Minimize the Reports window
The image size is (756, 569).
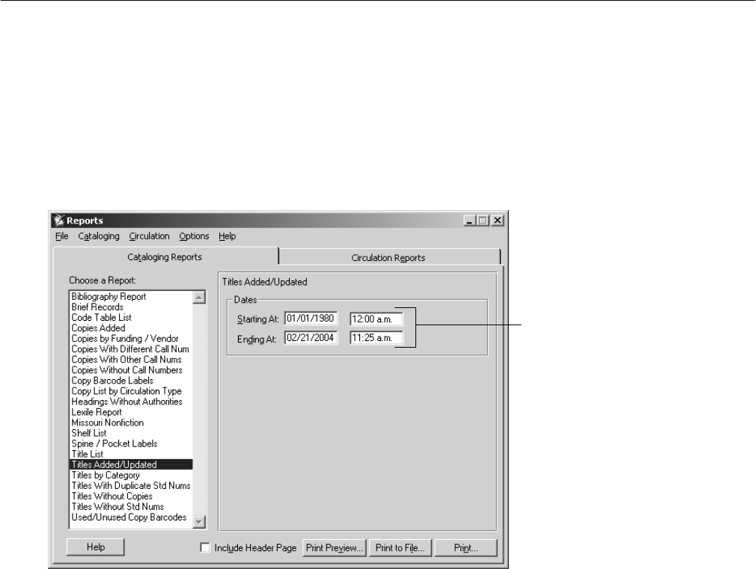coord(470,221)
